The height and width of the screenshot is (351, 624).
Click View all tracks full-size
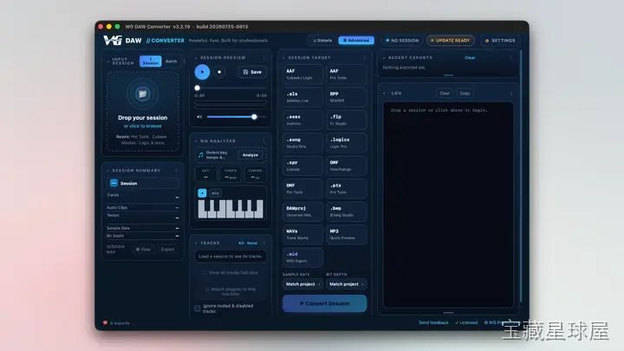click(231, 273)
